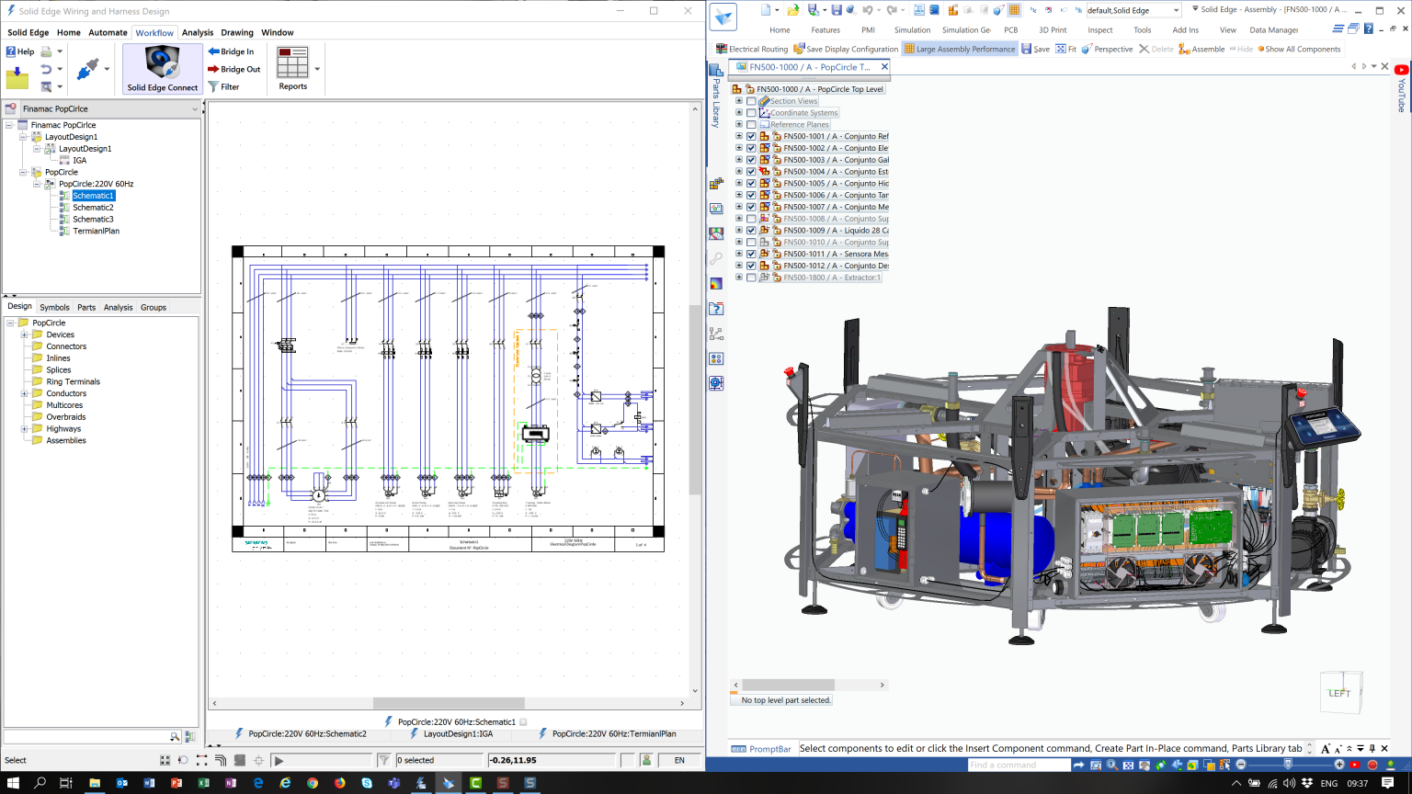
Task: Open the Analysis menu
Action: coord(198,32)
